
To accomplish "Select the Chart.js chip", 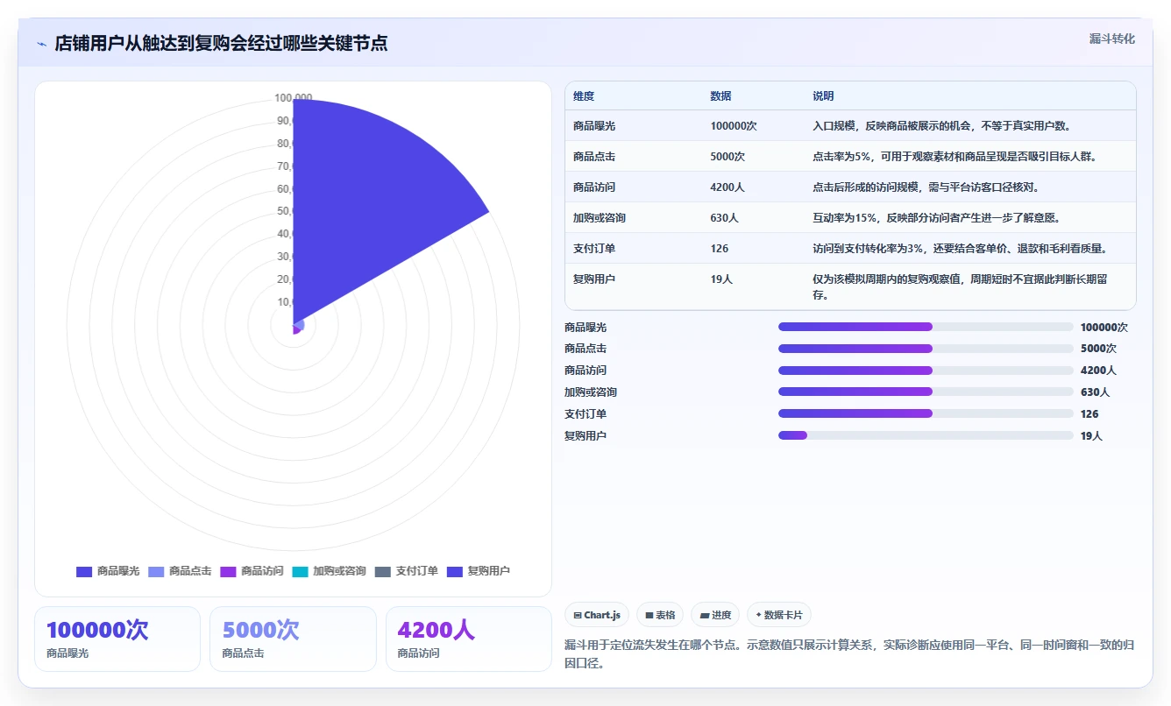I will pyautogui.click(x=597, y=615).
